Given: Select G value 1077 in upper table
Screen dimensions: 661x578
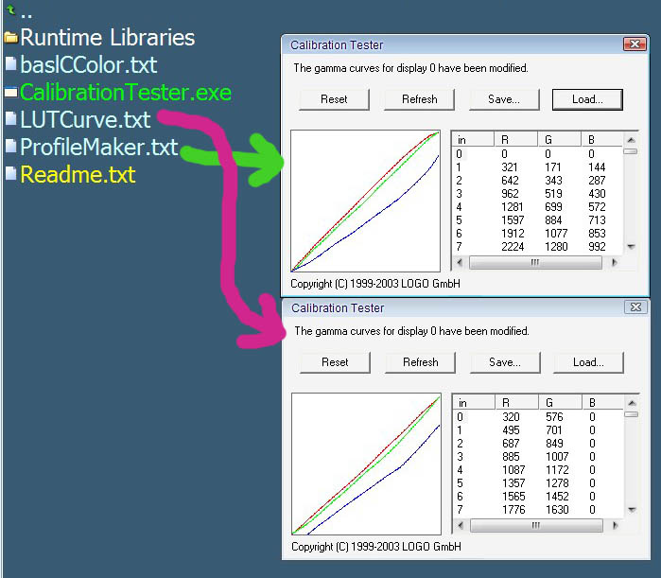Looking at the screenshot, I should click(556, 233).
